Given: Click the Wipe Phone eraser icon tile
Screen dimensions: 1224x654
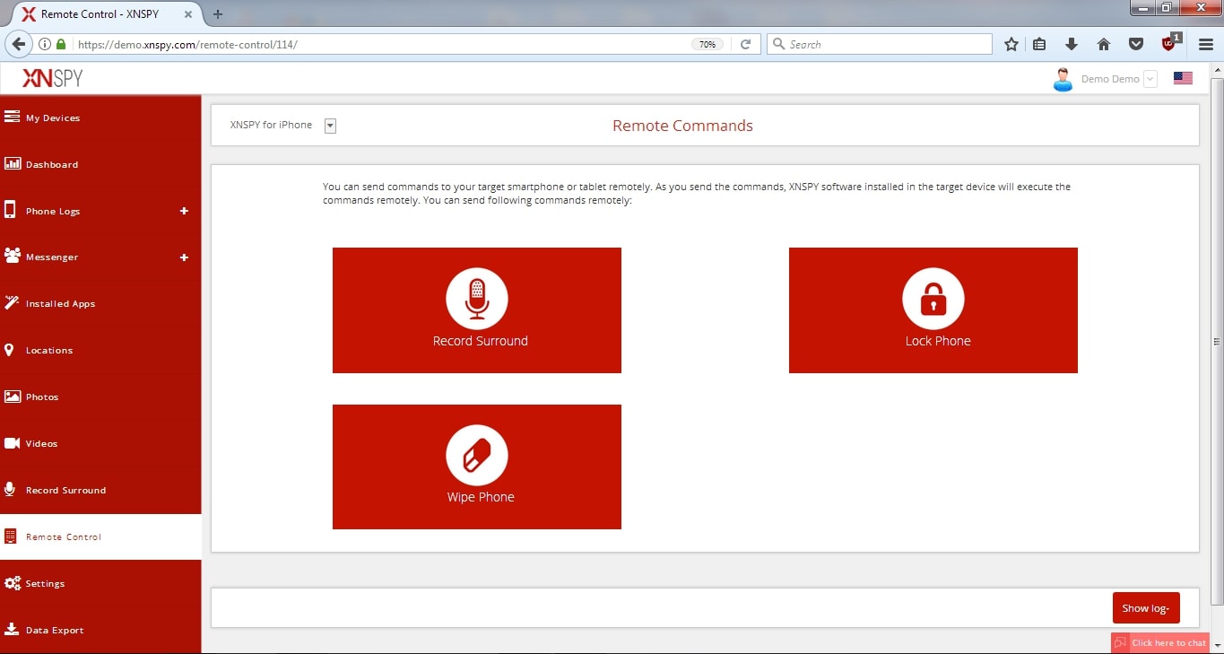Looking at the screenshot, I should point(476,467).
